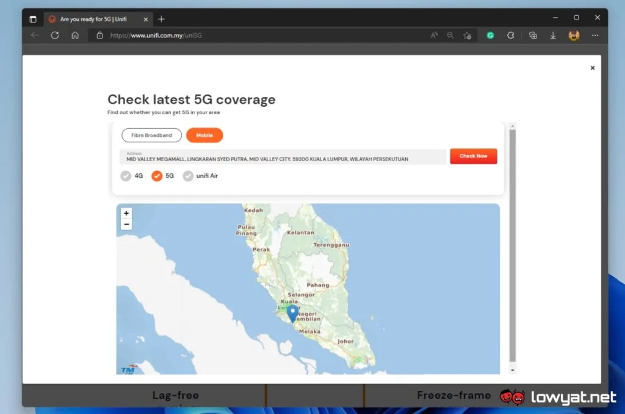Screen dimensions: 625x414
Task: Open the Collections panel
Action: (533, 35)
